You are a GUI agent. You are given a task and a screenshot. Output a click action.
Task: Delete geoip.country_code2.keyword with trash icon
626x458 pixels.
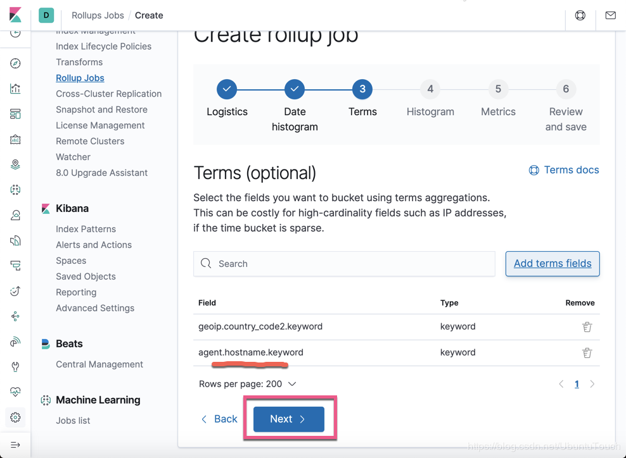coord(587,326)
